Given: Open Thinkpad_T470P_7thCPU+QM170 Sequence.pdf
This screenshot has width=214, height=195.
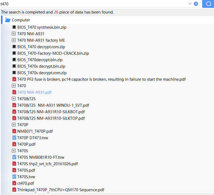Looking at the screenshot, I should tap(60, 190).
